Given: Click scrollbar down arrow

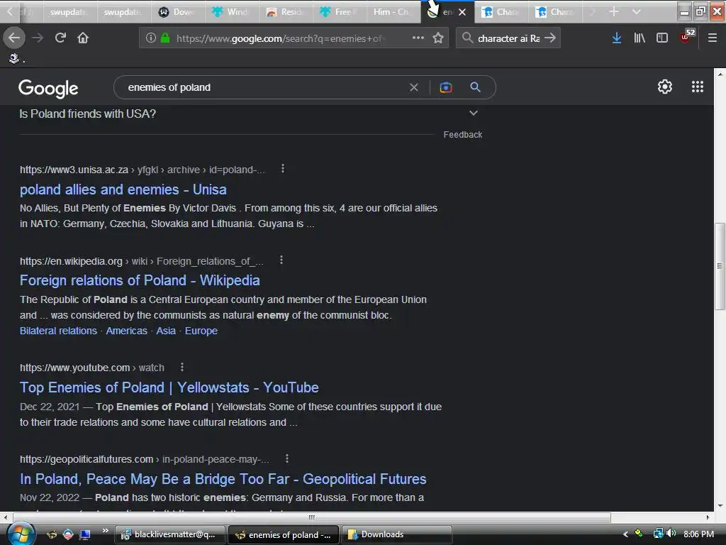Looking at the screenshot, I should pos(720,506).
